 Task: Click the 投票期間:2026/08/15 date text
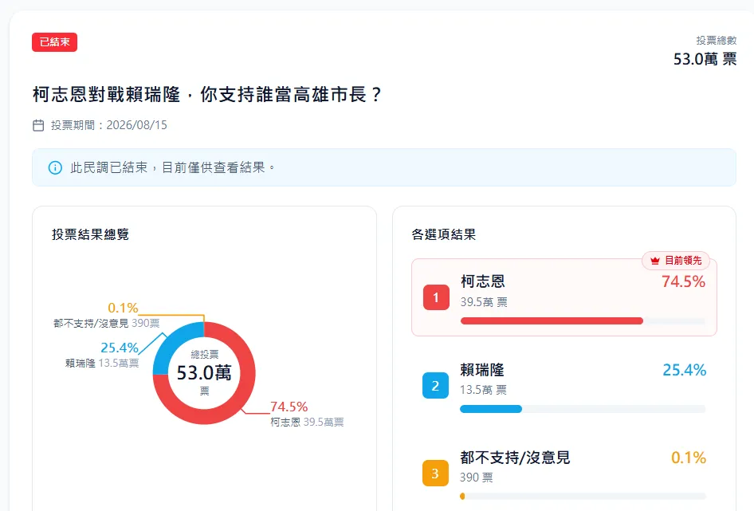tap(109, 125)
